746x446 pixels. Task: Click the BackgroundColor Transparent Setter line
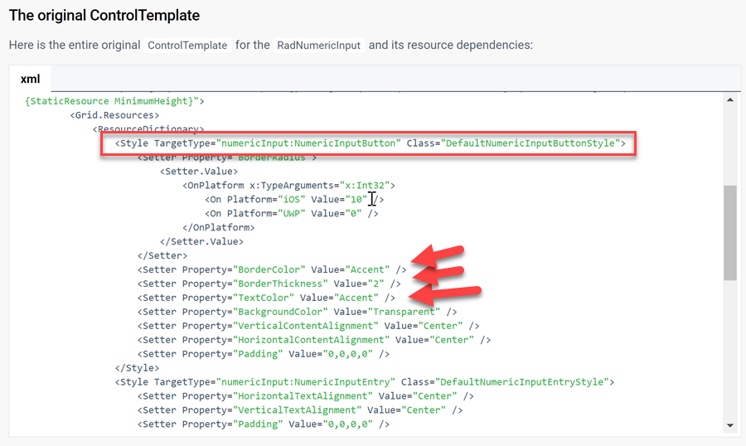point(298,312)
